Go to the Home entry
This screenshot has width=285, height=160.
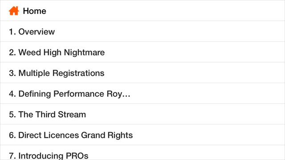point(142,11)
